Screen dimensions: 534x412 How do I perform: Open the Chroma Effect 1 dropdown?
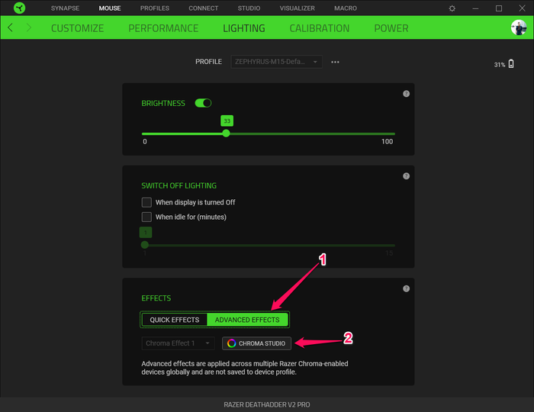click(178, 343)
